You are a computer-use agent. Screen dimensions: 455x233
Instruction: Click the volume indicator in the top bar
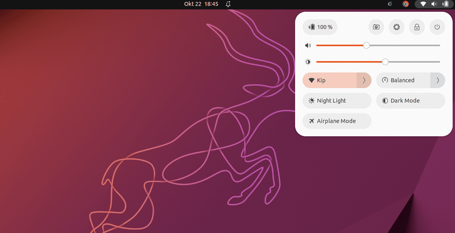434,4
